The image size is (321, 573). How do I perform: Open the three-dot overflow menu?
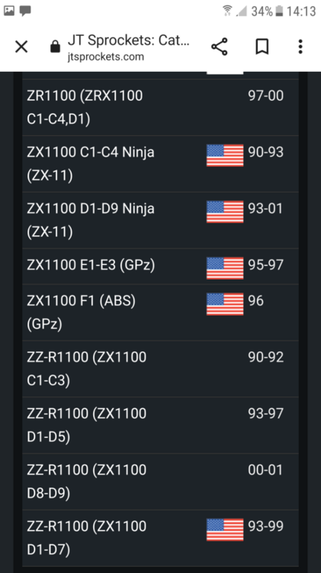point(300,47)
